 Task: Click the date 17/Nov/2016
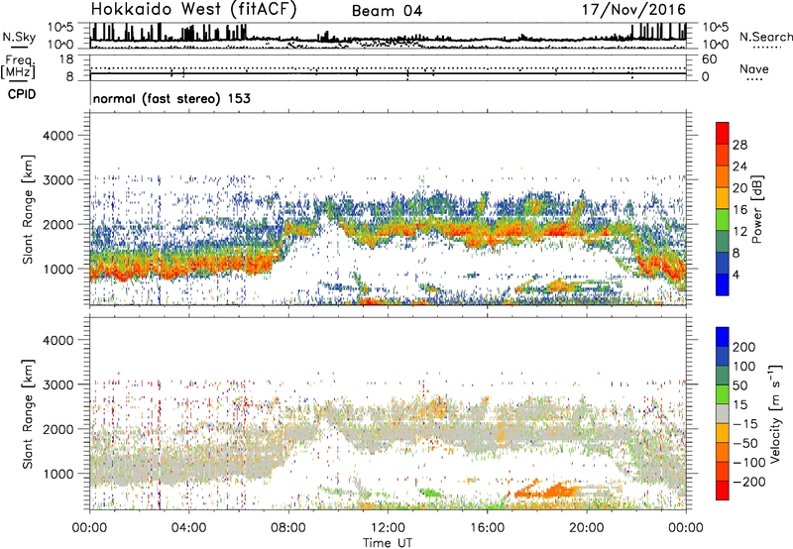[633, 9]
